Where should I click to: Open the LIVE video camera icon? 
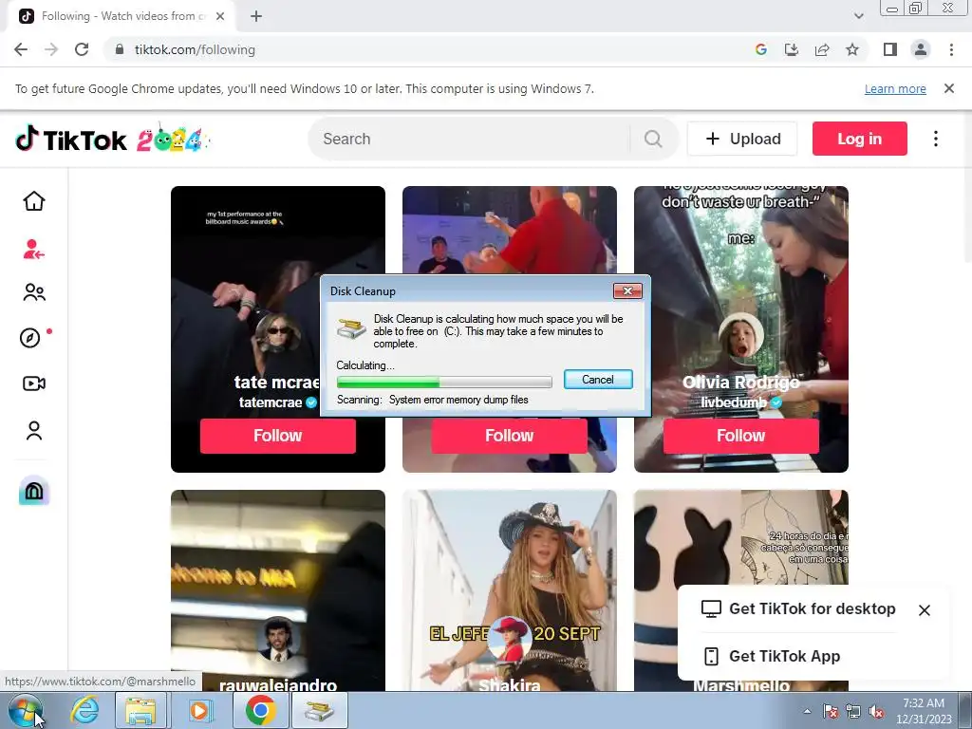coord(34,383)
